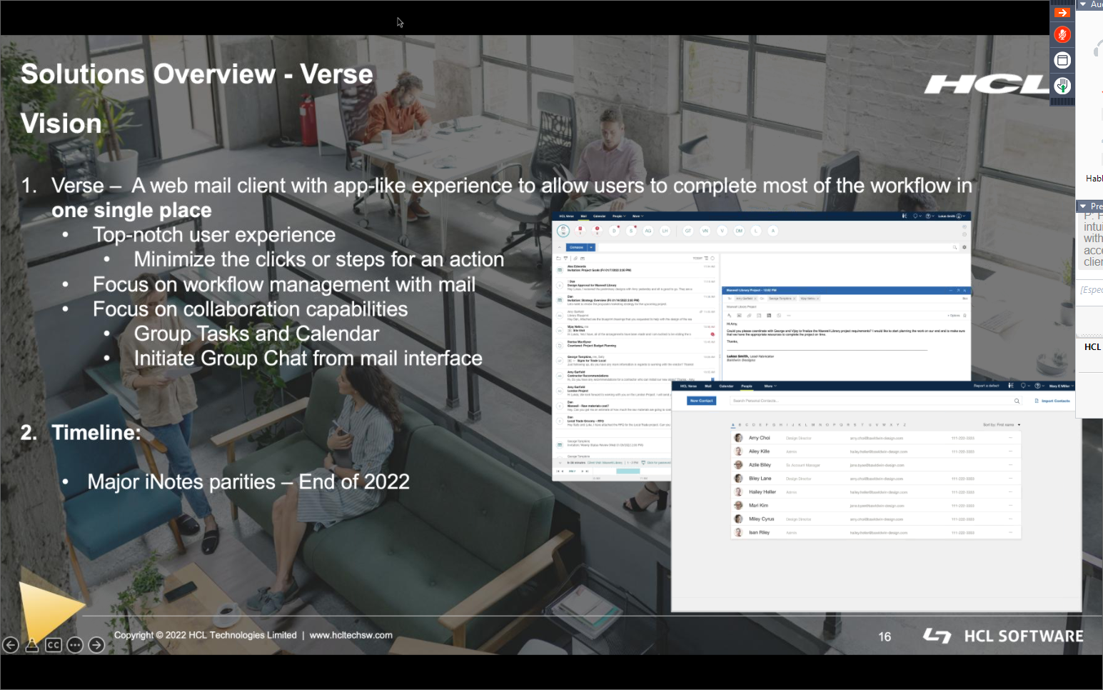Click the Solutions Overview - Verse title

(x=197, y=74)
